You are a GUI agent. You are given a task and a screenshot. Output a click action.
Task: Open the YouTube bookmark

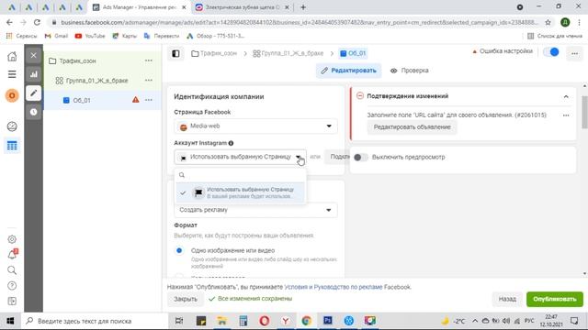click(x=90, y=36)
